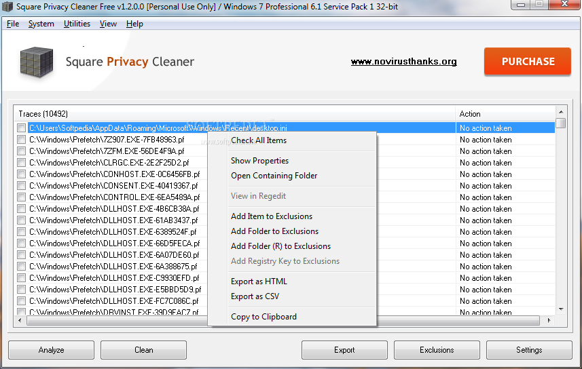Click the vertical scrollbar up arrow
This screenshot has height=369, width=582.
pyautogui.click(x=561, y=112)
